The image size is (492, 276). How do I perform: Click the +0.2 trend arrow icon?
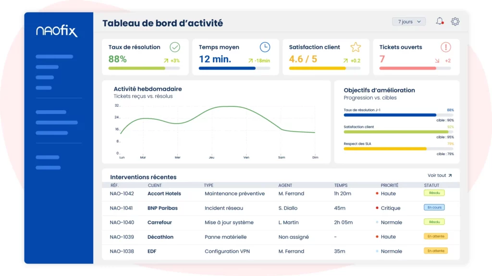pyautogui.click(x=345, y=61)
